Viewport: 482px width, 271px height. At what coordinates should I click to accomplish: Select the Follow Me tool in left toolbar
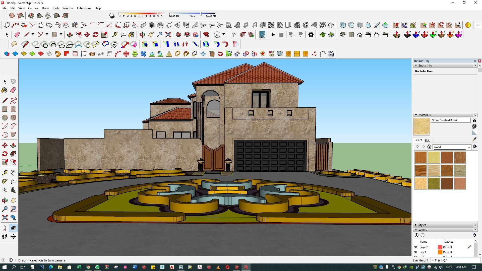(x=13, y=154)
